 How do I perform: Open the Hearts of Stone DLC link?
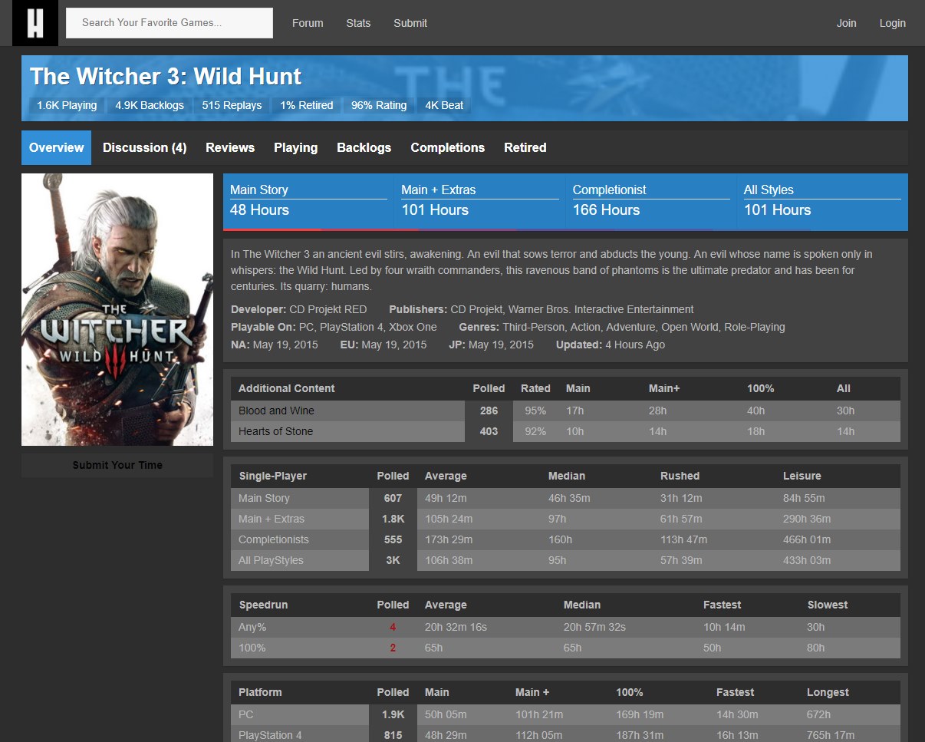(x=275, y=431)
